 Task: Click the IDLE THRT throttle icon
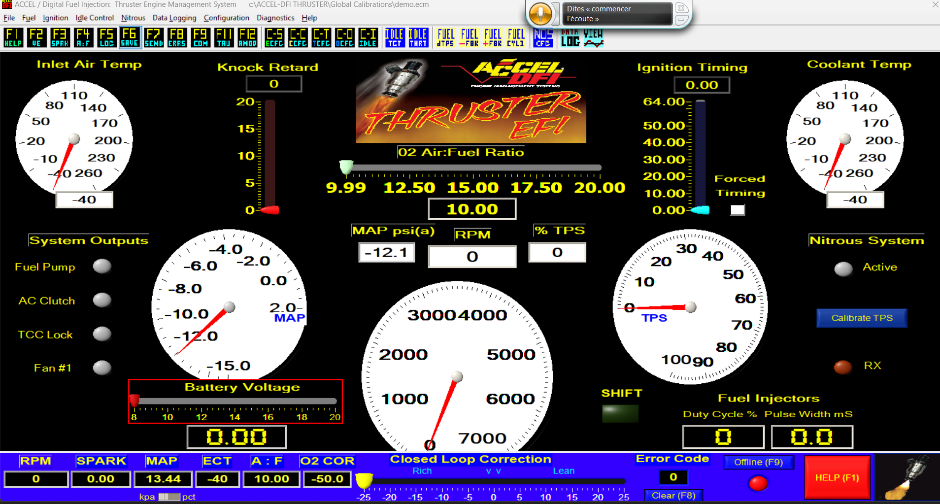tap(418, 37)
